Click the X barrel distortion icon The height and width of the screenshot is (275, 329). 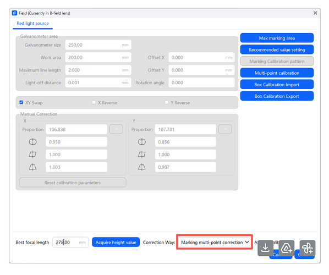[32, 142]
